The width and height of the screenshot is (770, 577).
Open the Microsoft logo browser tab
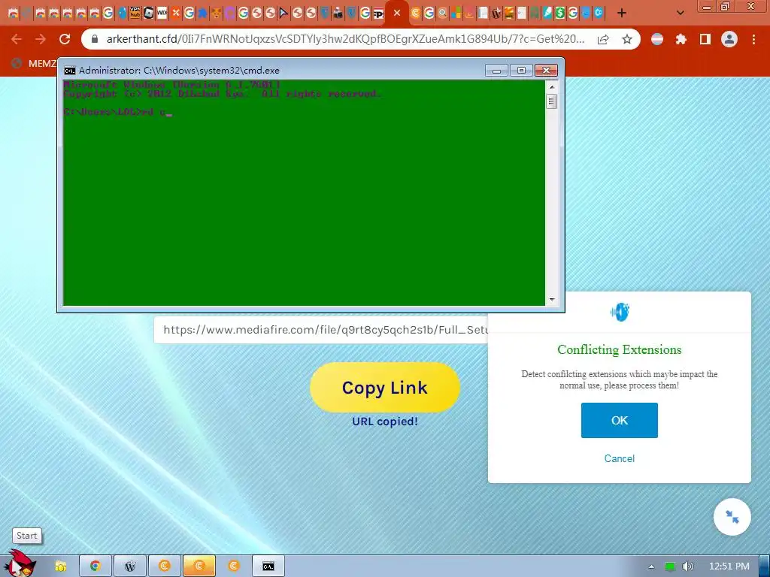tap(456, 13)
